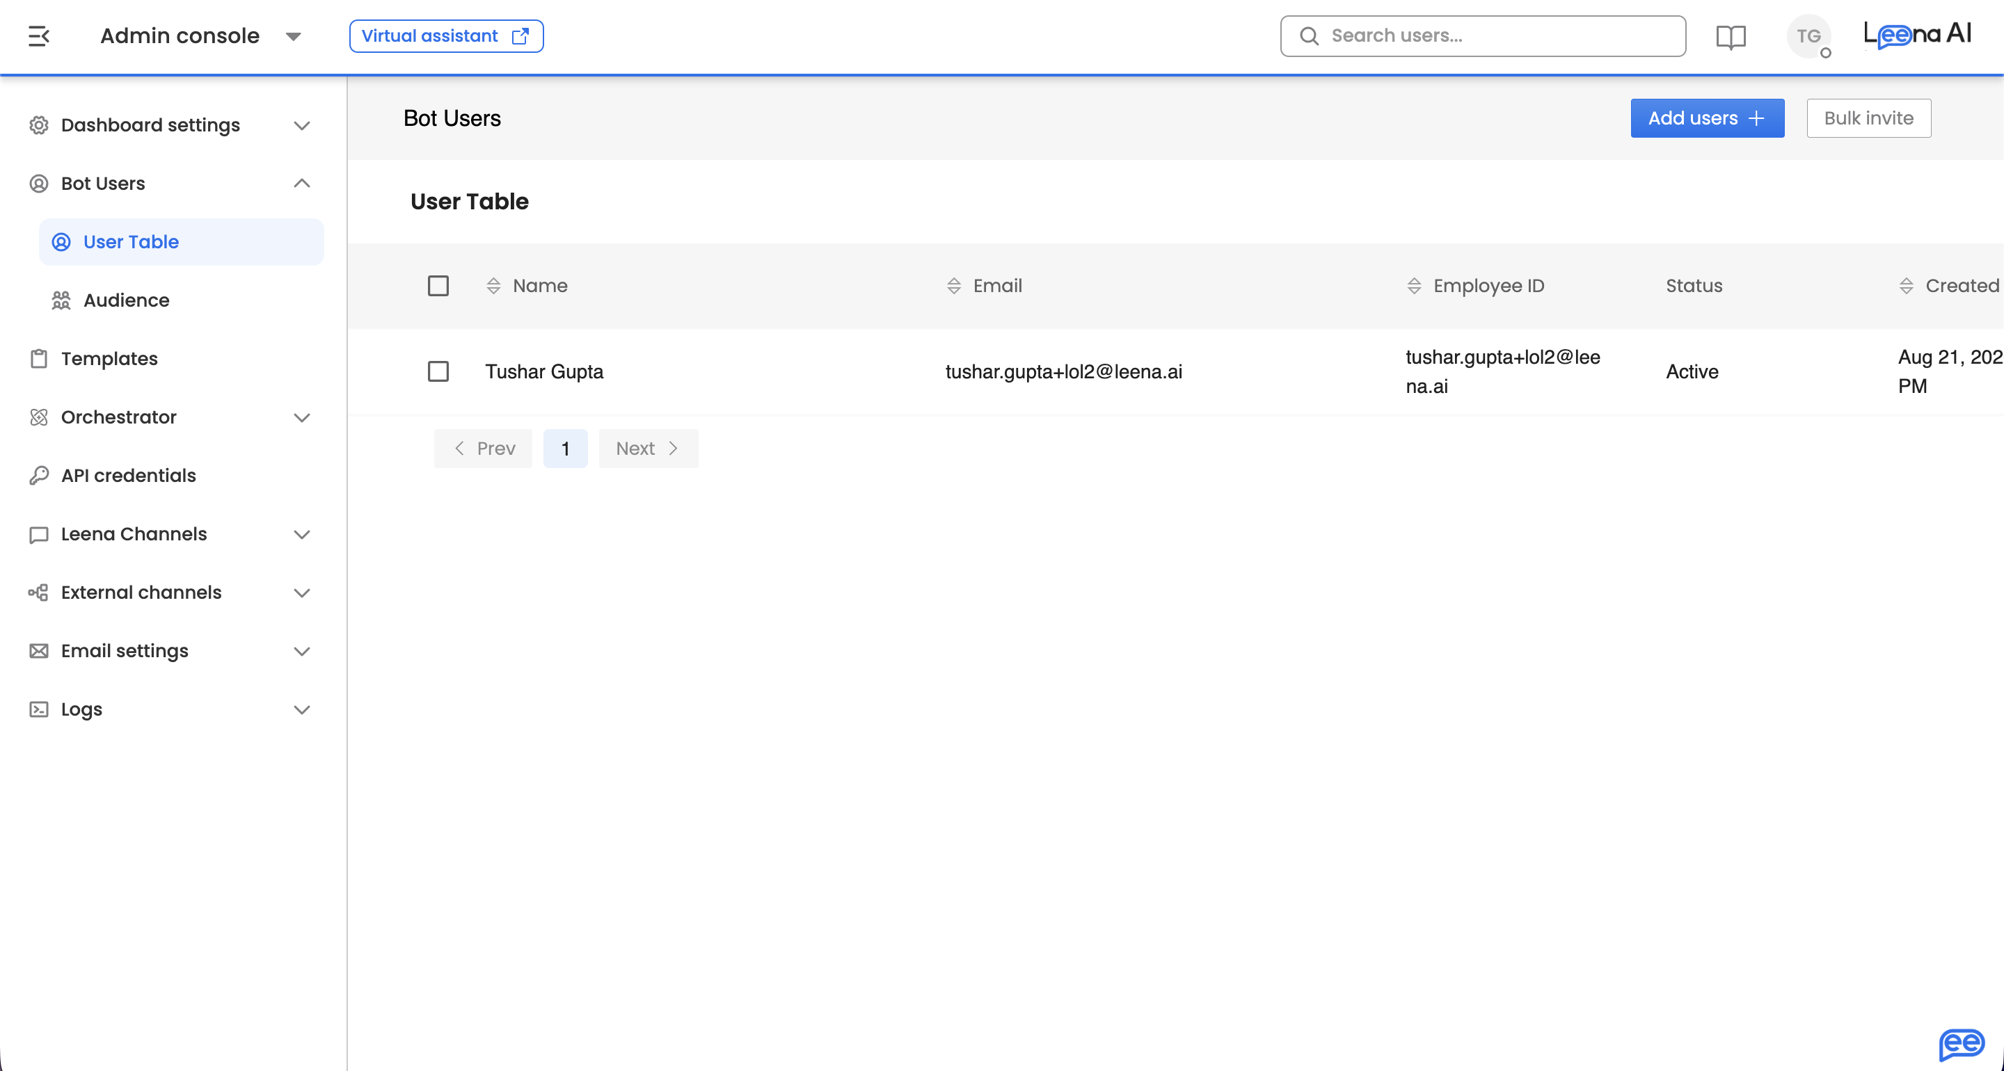Open the Admin console dropdown arrow
Image resolution: width=2004 pixels, height=1071 pixels.
click(293, 37)
